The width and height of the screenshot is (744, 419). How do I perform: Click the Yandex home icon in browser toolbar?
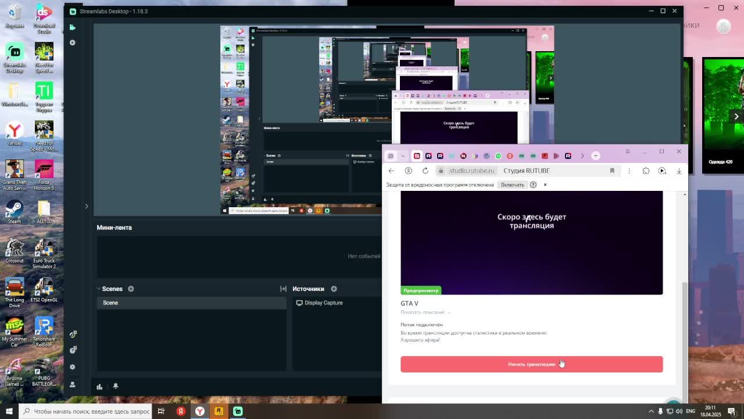tap(408, 171)
